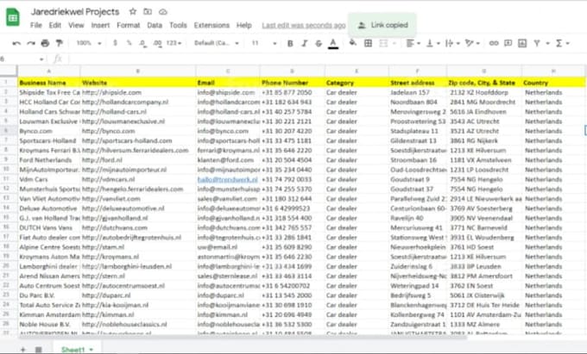Add a new sheet
The height and width of the screenshot is (354, 587).
tap(22, 350)
